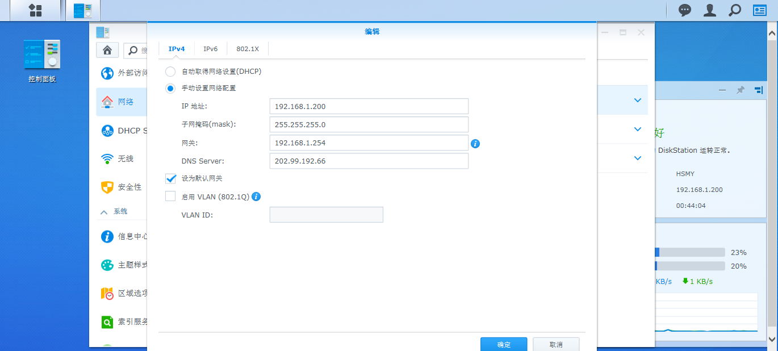Click the gateway info icon
778x351 pixels.
476,144
